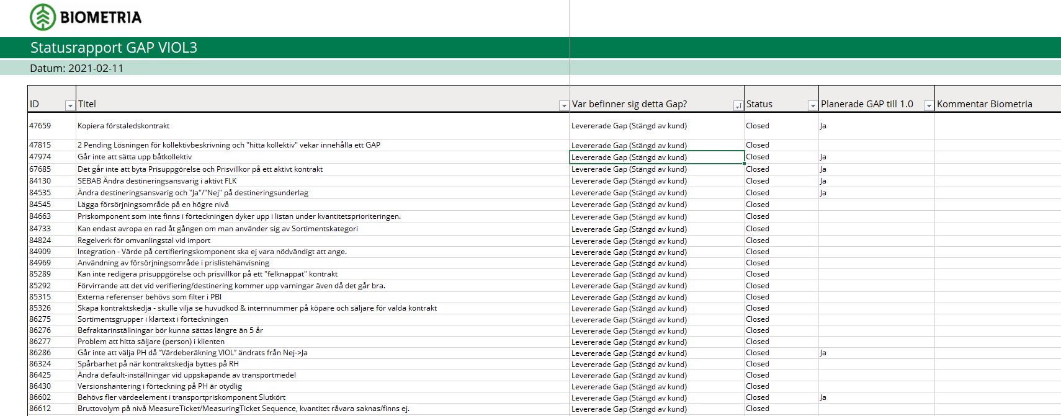Screen dimensions: 1061x416
Task: Select the 'Ja' cell in row 84535
Action: [x=876, y=193]
